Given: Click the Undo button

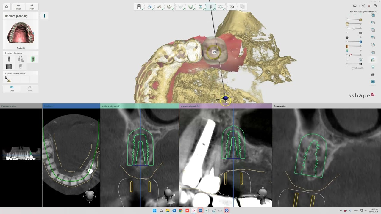Looking at the screenshot, I should click(x=12, y=88).
